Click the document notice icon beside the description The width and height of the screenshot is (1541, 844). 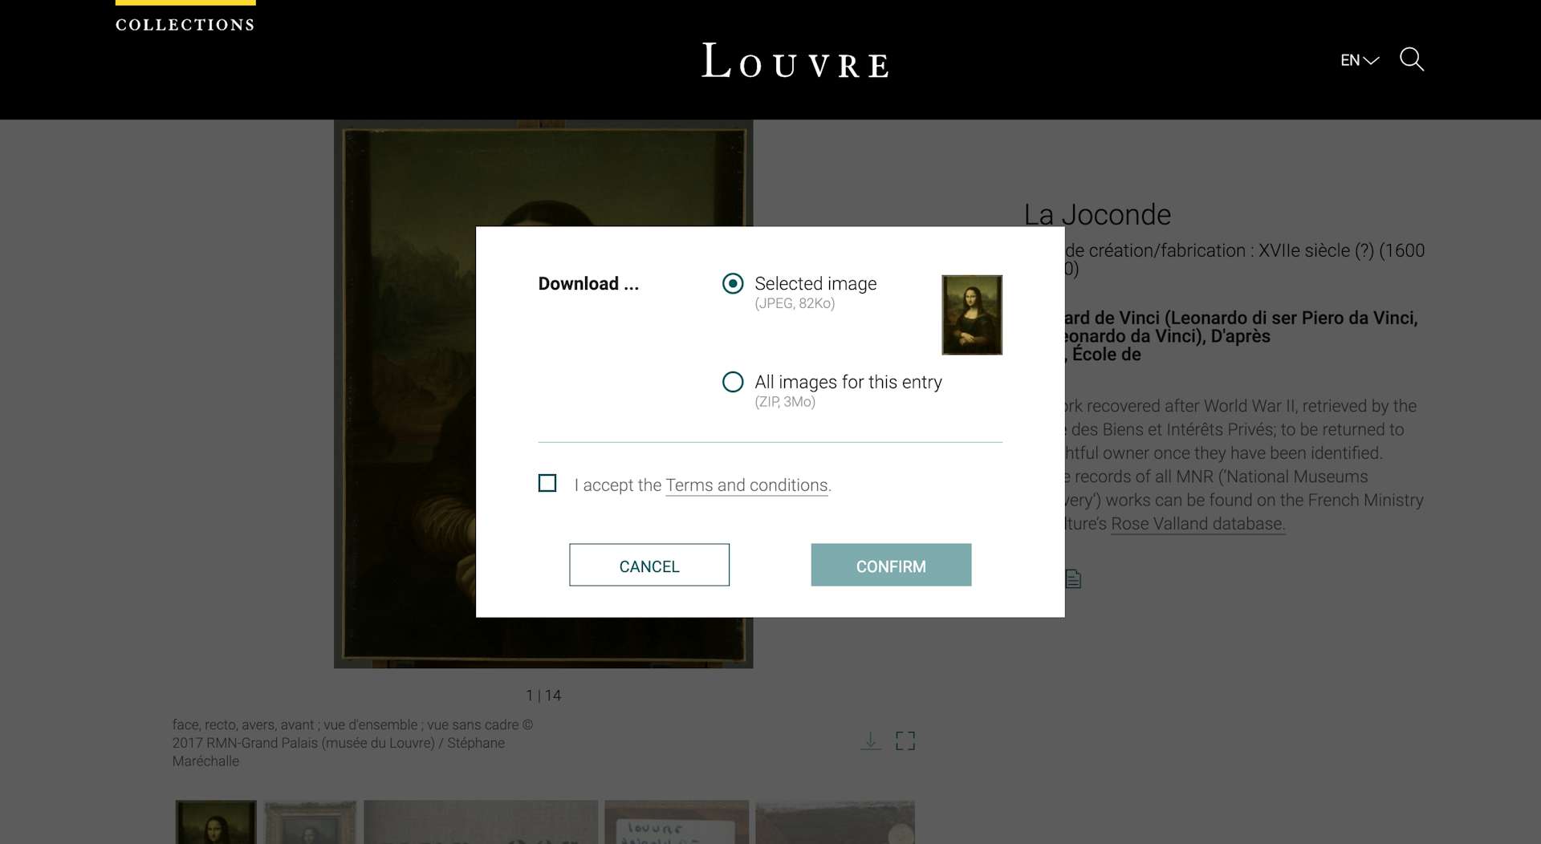[x=1073, y=578]
